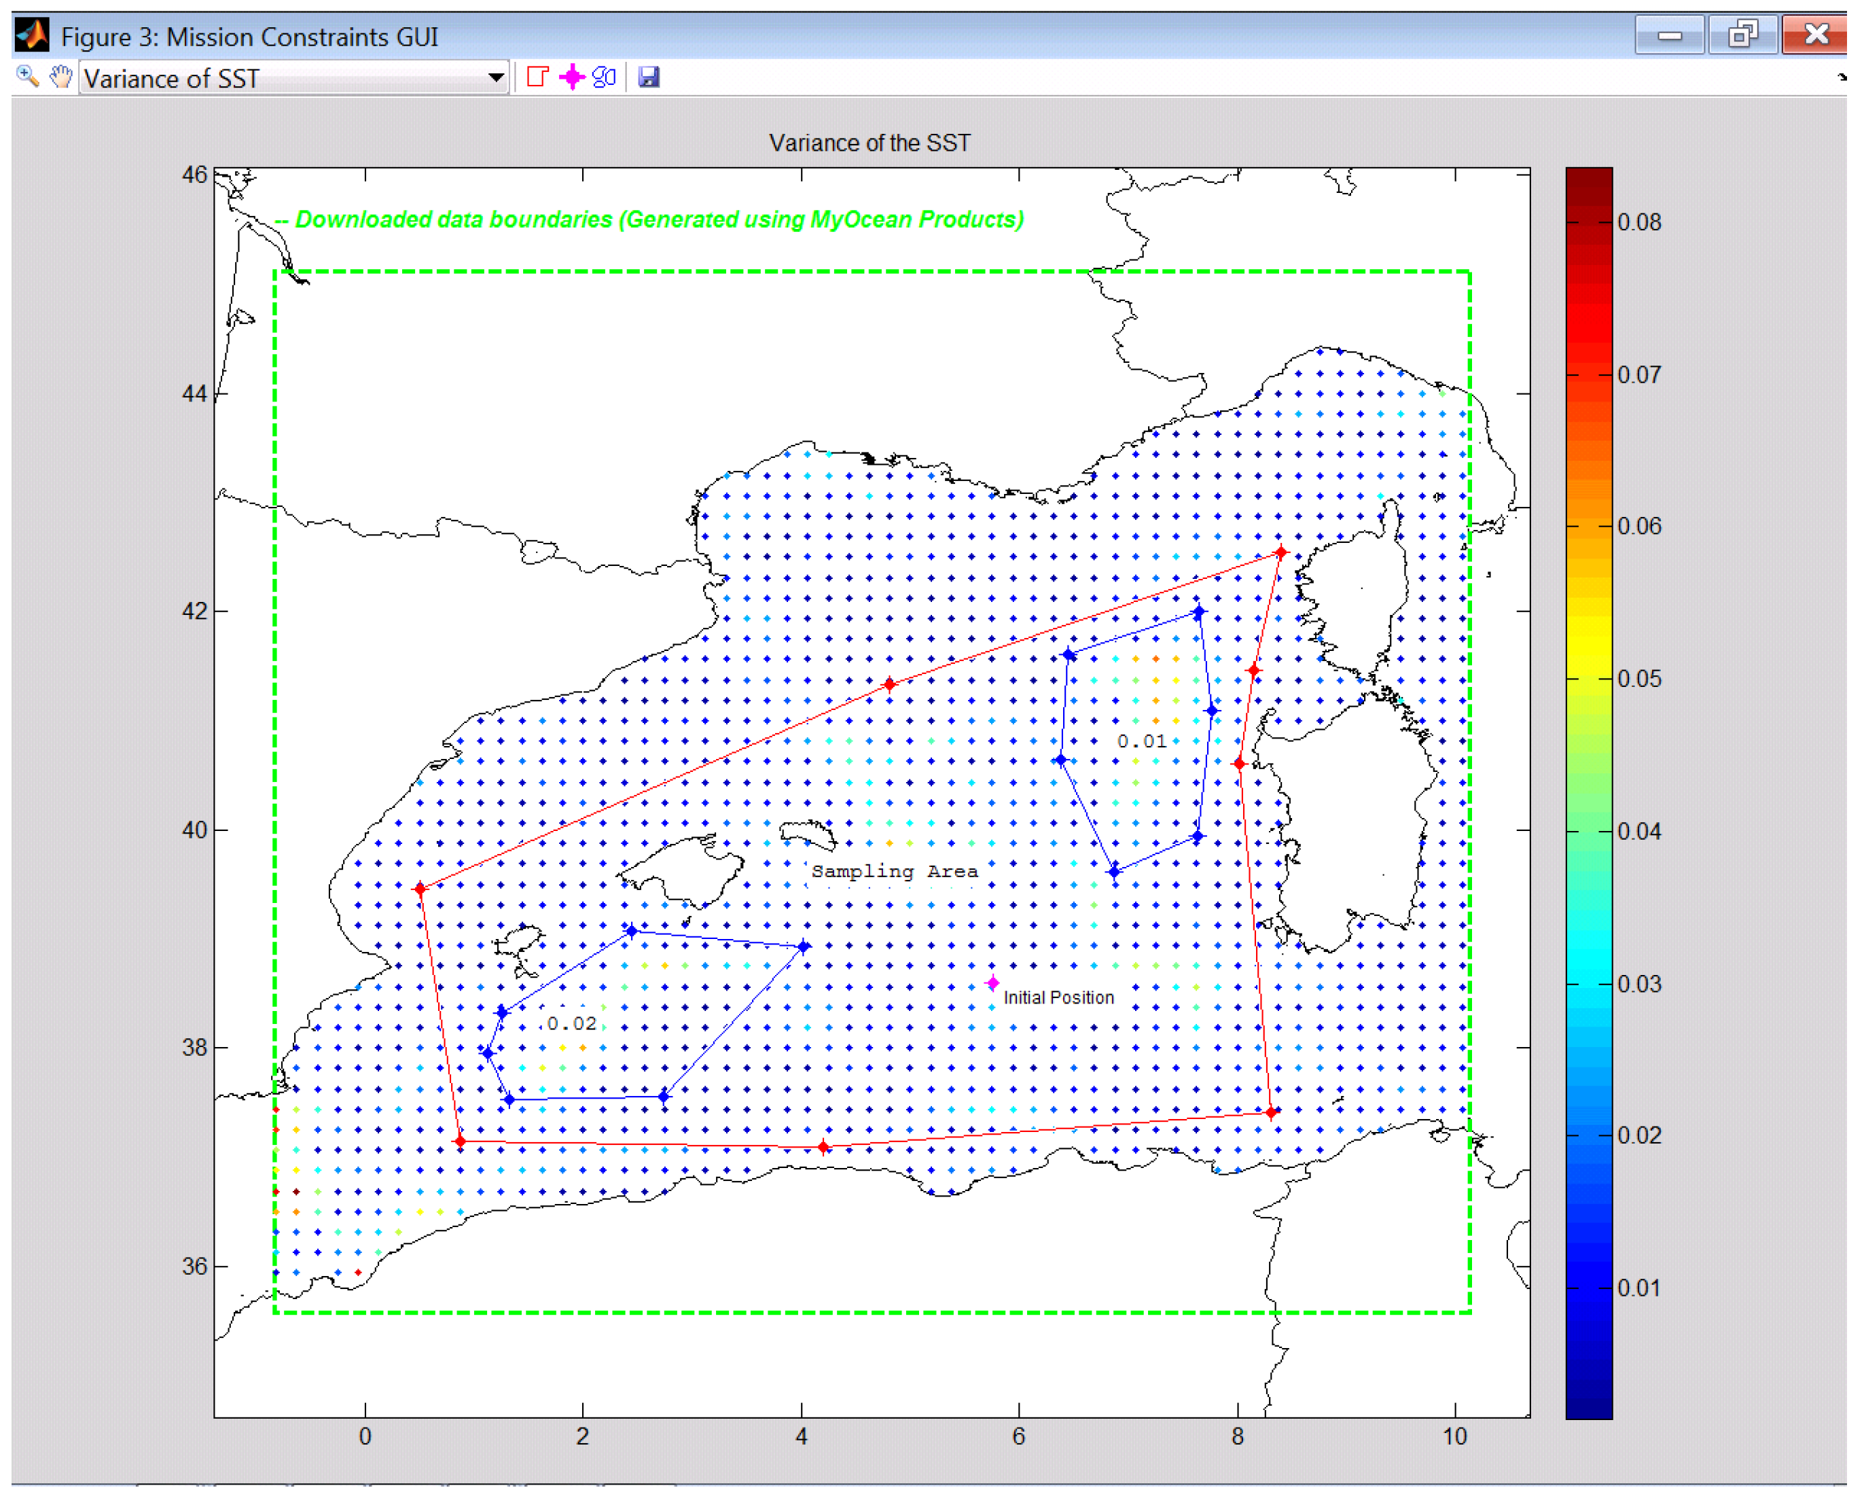Click the MATLAB logo in title bar
The image size is (1864, 1505).
tap(32, 35)
